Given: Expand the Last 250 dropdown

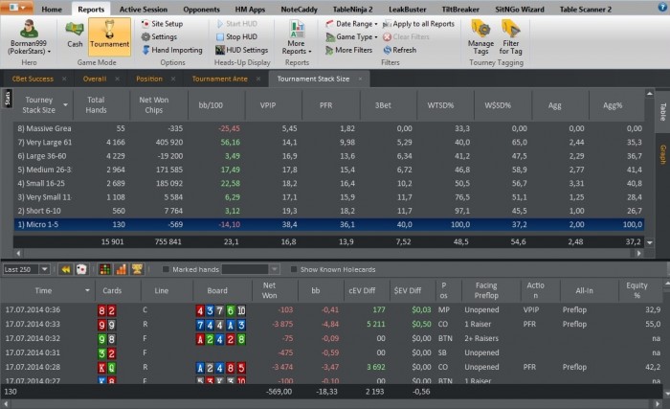Looking at the screenshot, I should (x=44, y=269).
